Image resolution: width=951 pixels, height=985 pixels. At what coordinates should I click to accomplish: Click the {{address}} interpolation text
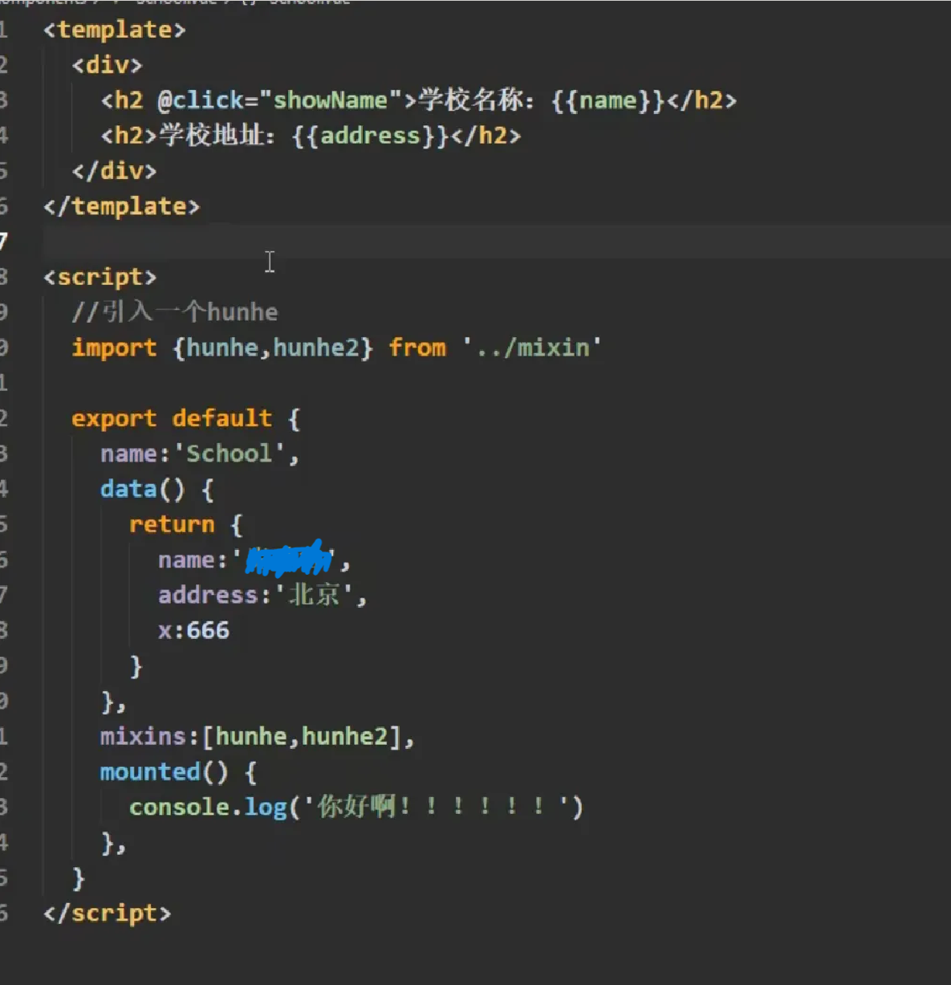coord(370,136)
